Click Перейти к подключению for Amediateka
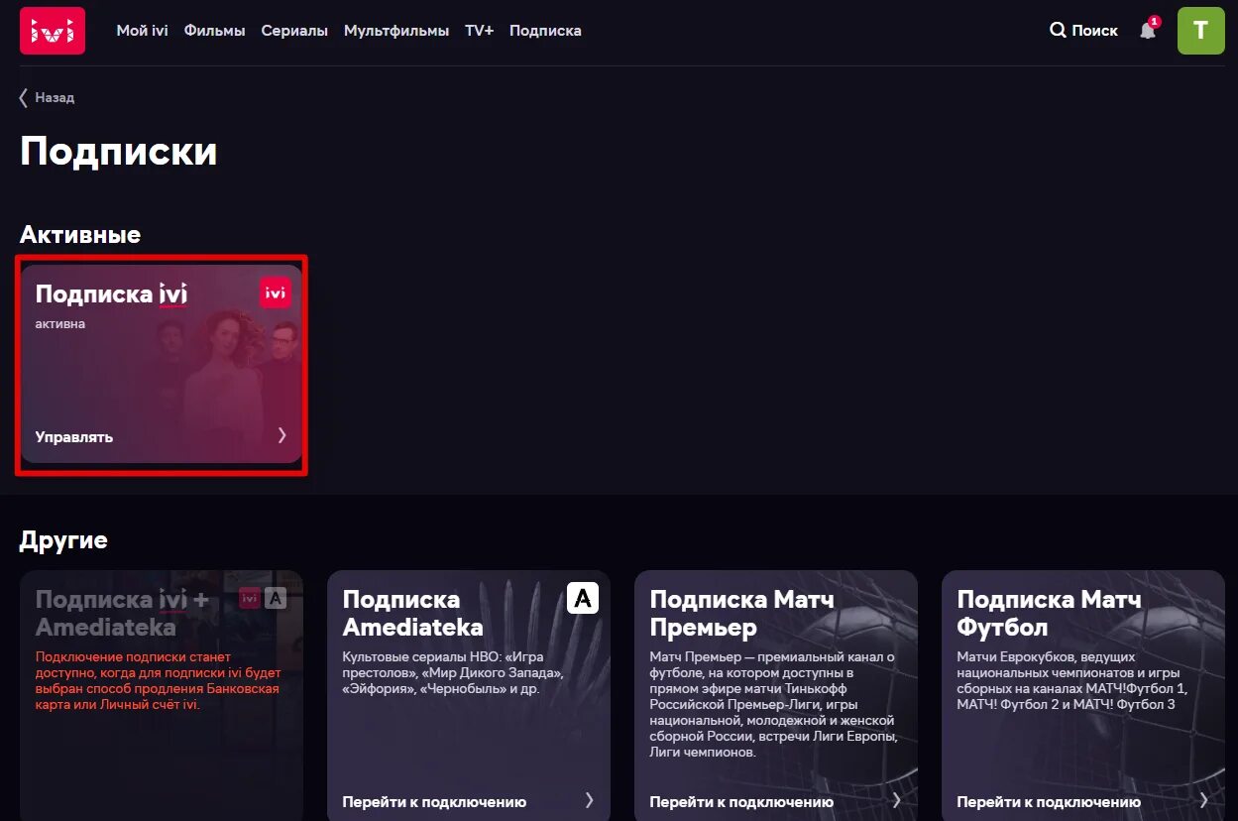Image resolution: width=1238 pixels, height=821 pixels. pyautogui.click(x=434, y=802)
